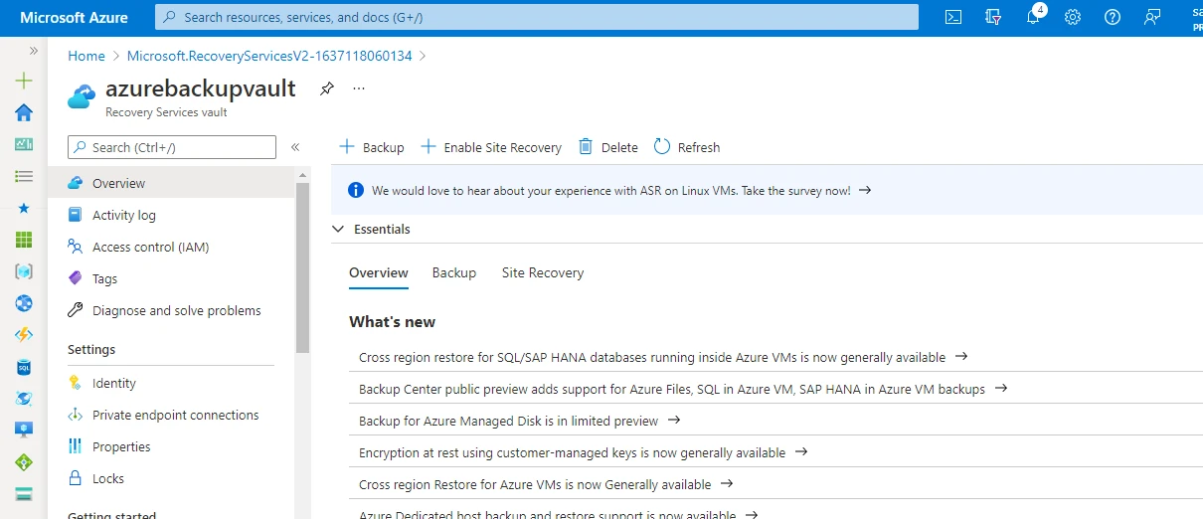Go to Home icon in left rail
The width and height of the screenshot is (1203, 519).
point(24,112)
